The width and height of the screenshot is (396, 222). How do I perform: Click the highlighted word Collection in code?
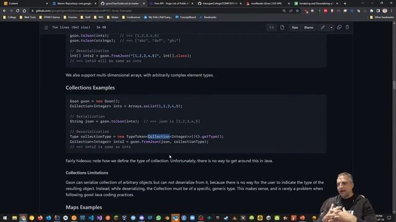[x=158, y=136]
